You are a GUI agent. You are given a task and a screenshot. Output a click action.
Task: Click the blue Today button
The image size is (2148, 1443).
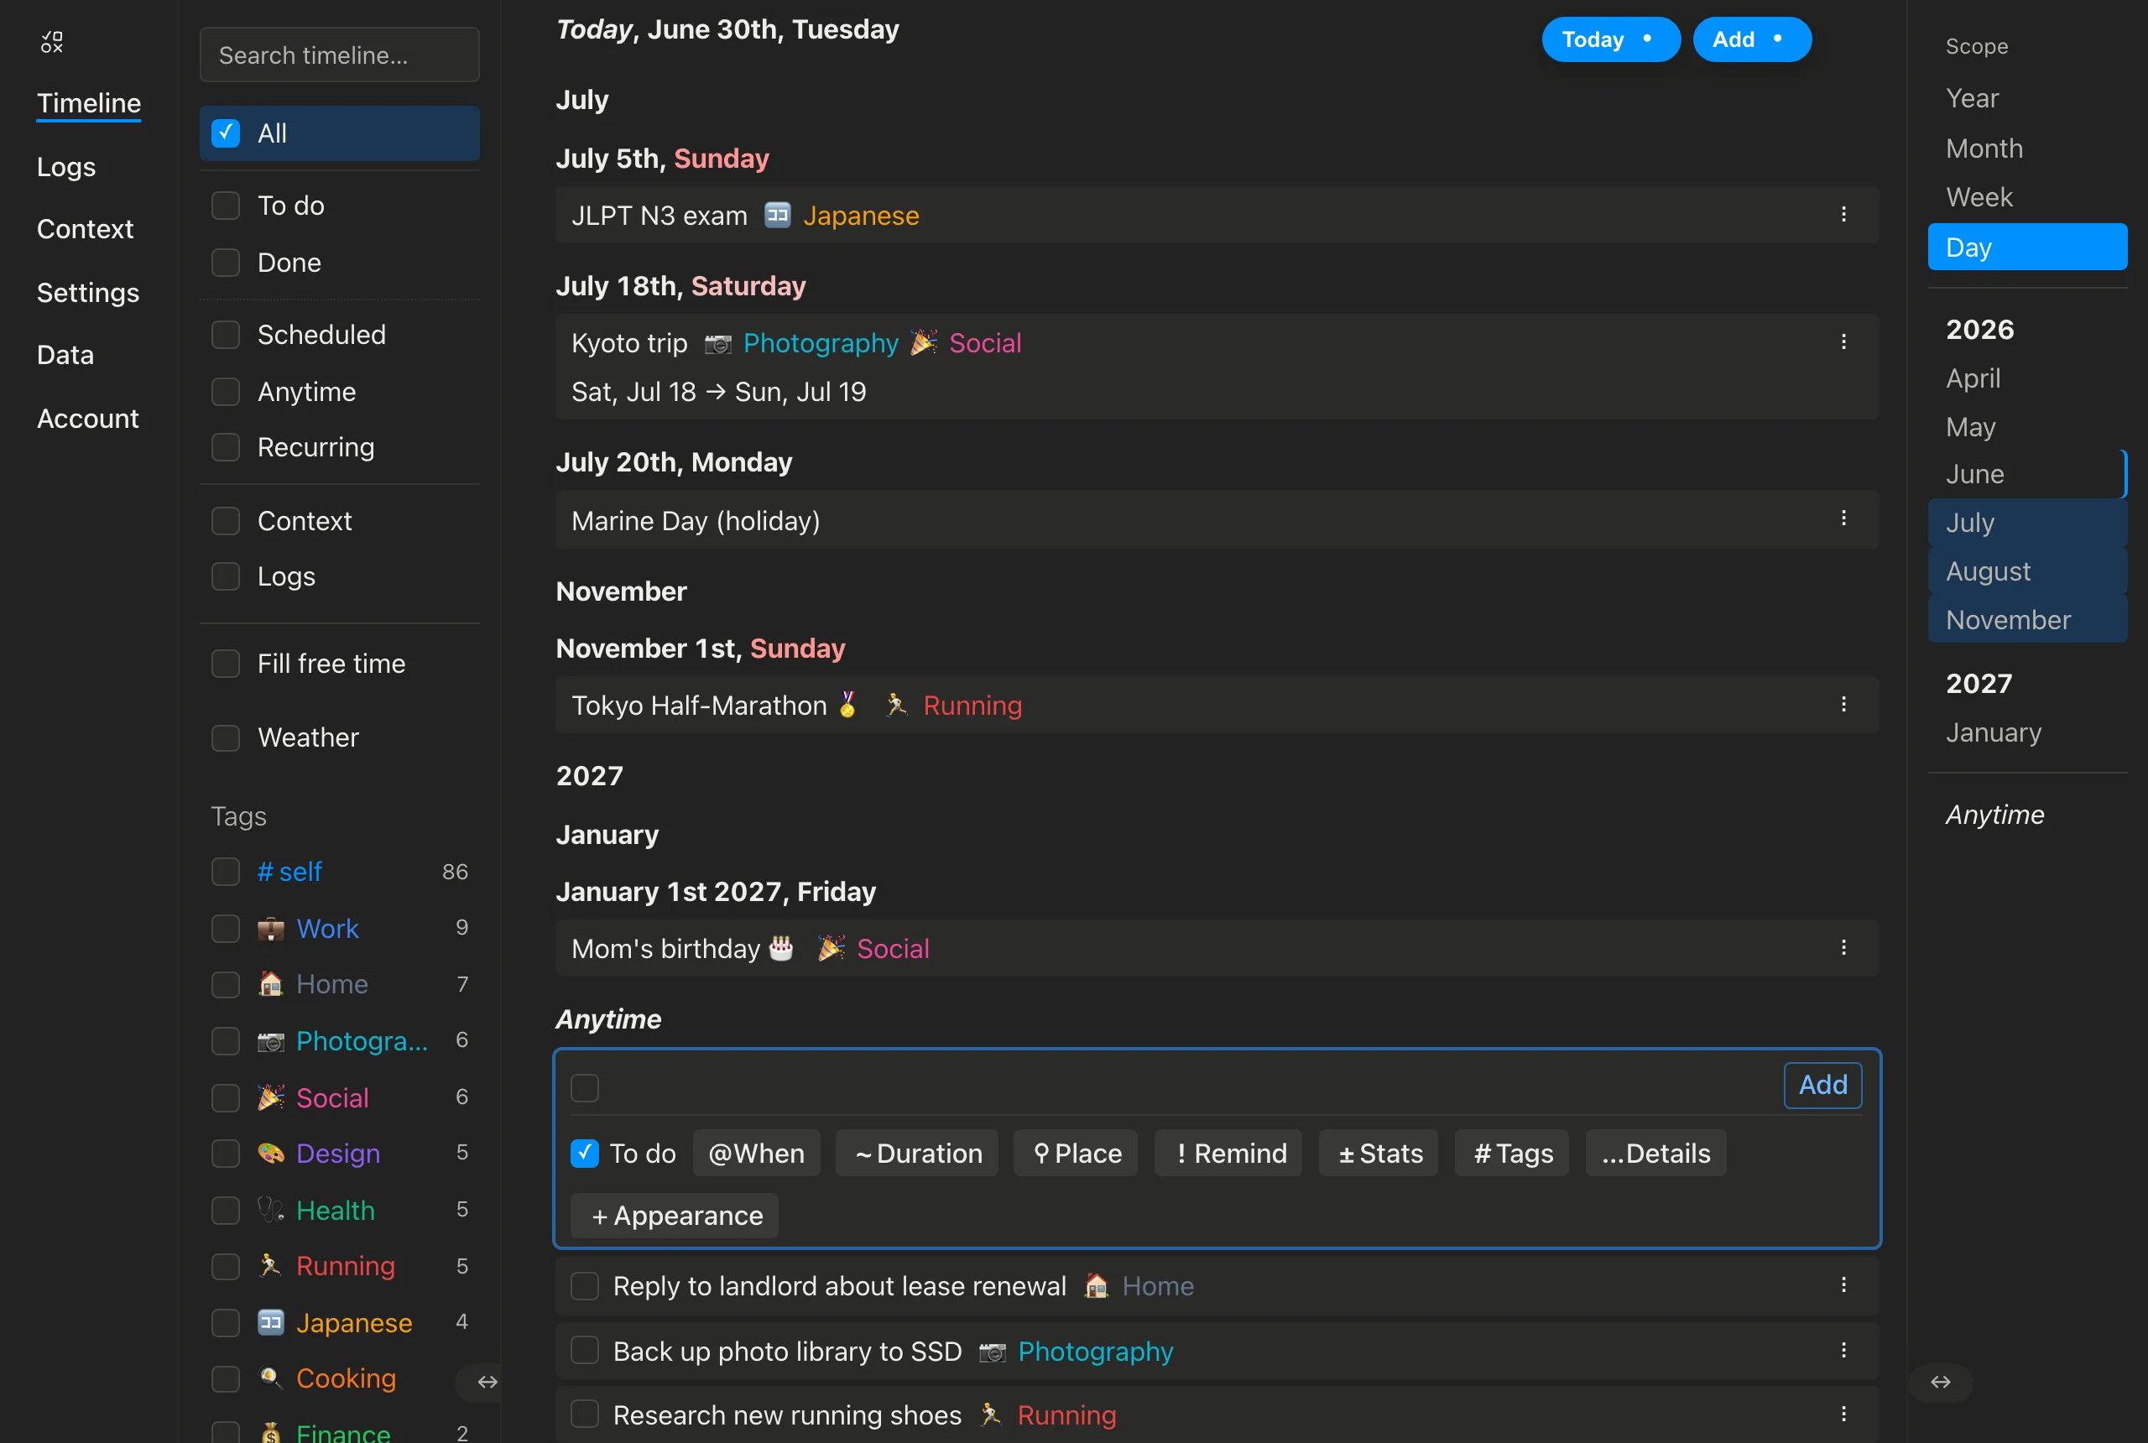[x=1610, y=39]
